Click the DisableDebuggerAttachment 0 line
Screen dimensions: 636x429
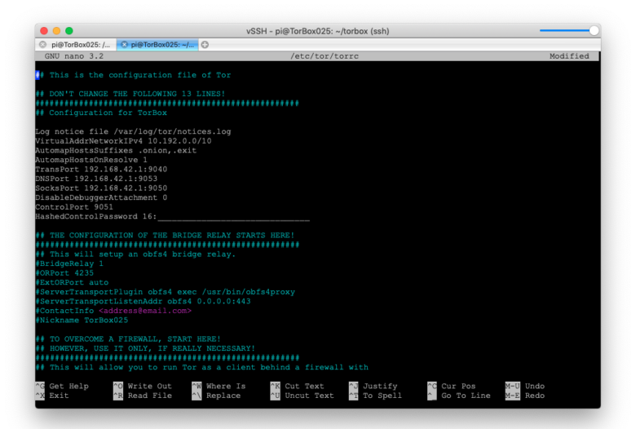101,197
